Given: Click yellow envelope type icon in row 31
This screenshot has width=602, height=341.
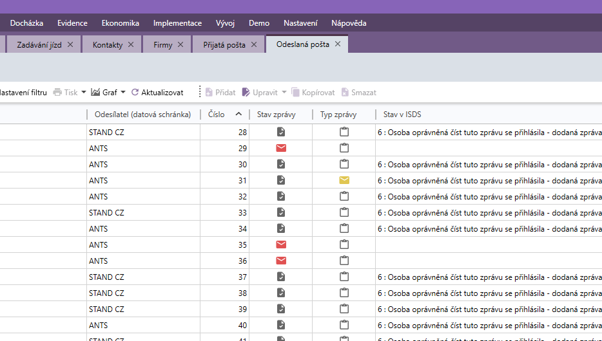Looking at the screenshot, I should pyautogui.click(x=344, y=180).
